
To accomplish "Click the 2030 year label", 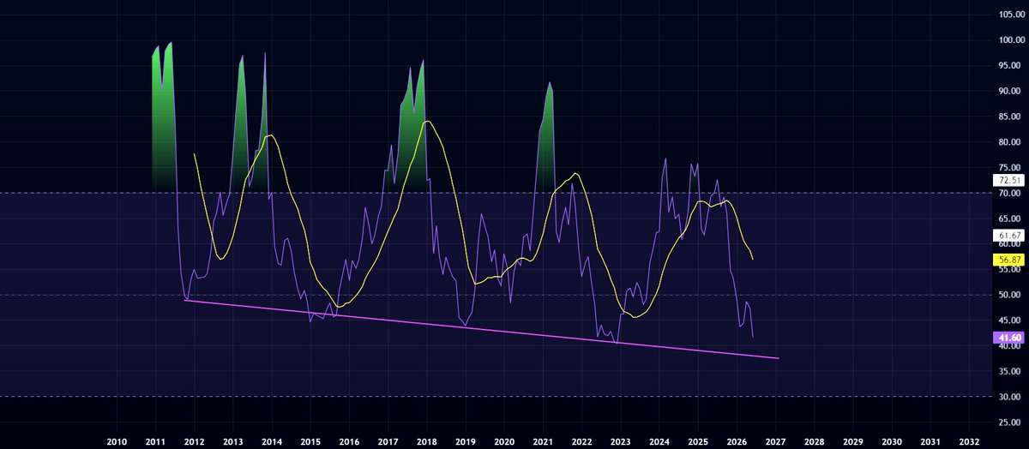I will 892,440.
